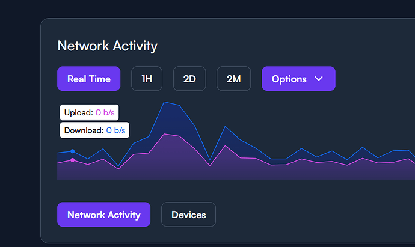
Task: Click the Network Activity panel heading
Action: pos(107,46)
